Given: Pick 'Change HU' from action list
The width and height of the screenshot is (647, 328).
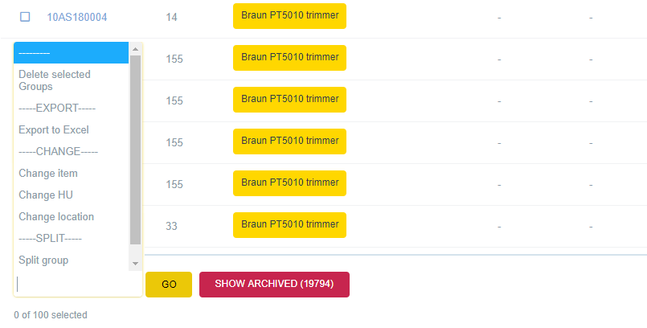Looking at the screenshot, I should pos(46,195).
